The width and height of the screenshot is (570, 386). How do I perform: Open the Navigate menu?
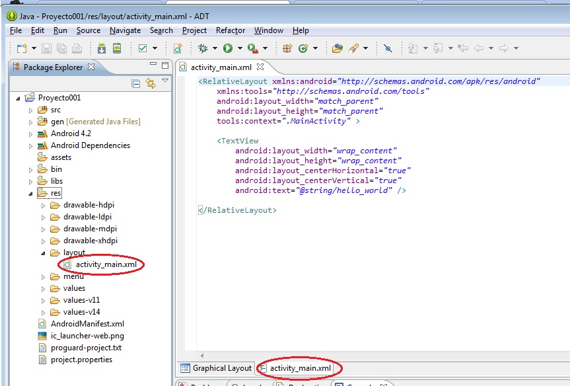[x=125, y=30]
